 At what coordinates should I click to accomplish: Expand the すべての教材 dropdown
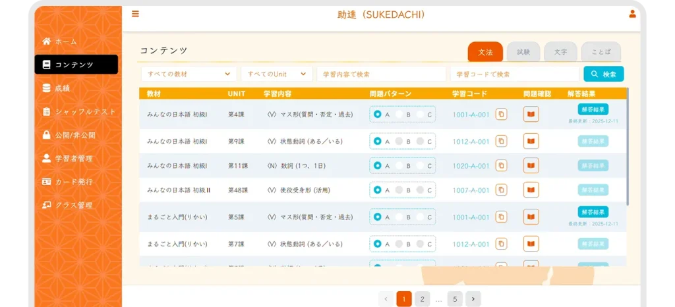click(189, 74)
